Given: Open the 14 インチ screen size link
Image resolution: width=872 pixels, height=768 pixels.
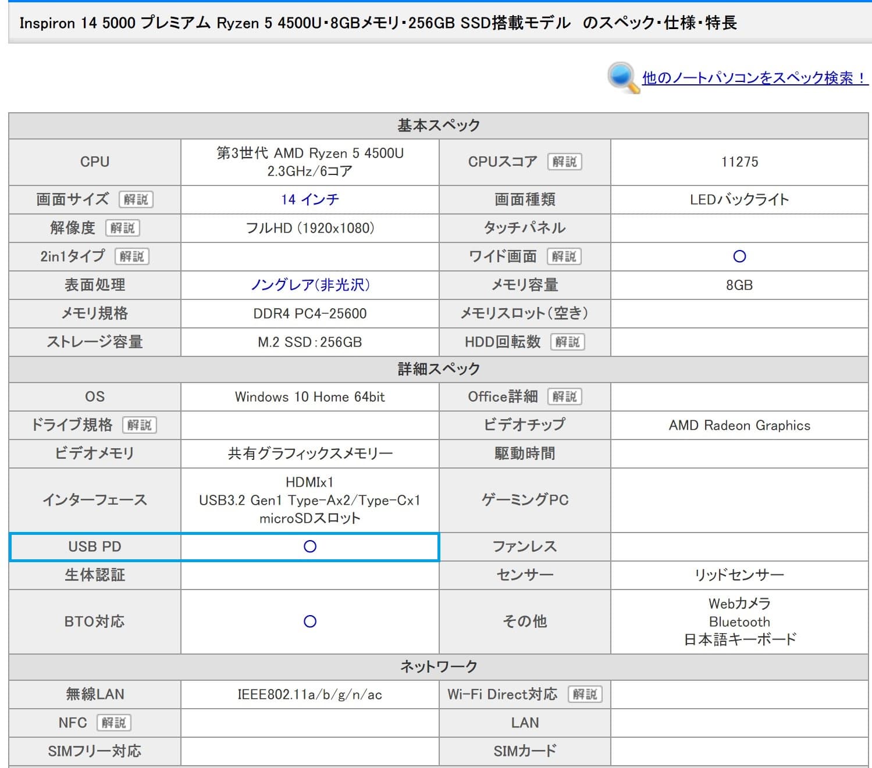Looking at the screenshot, I should pos(309,199).
